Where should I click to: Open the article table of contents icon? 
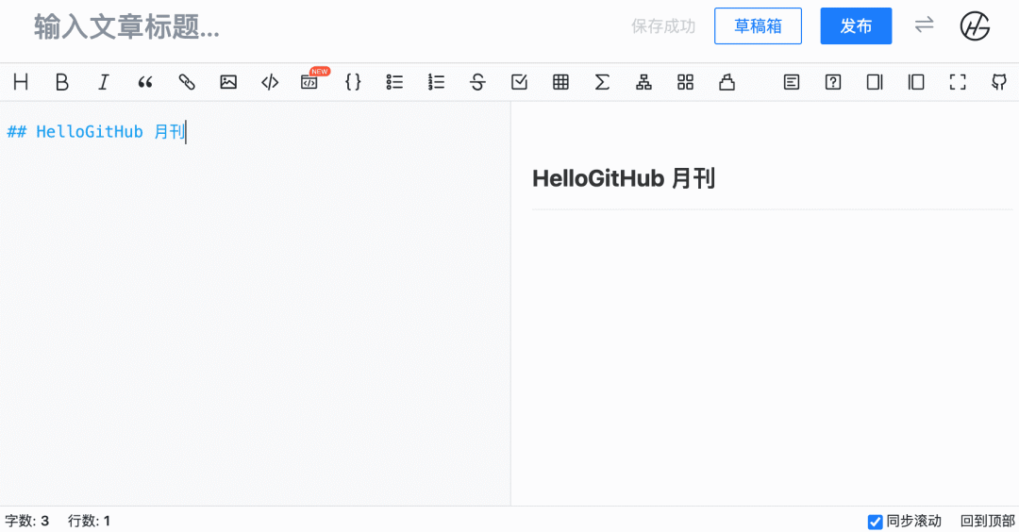[x=792, y=82]
